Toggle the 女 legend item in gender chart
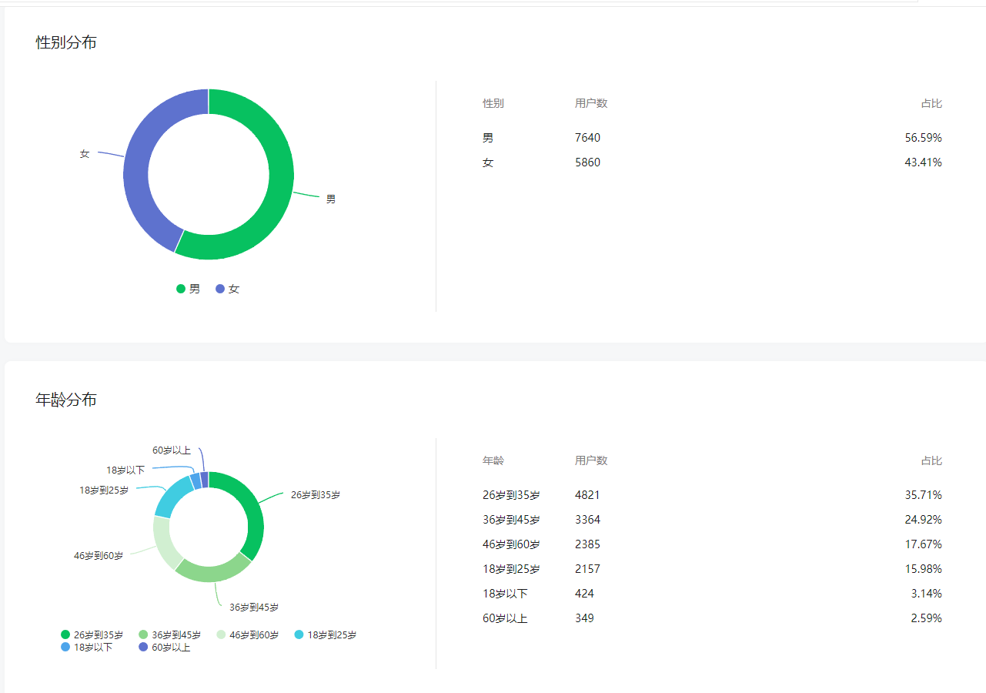 tap(227, 289)
